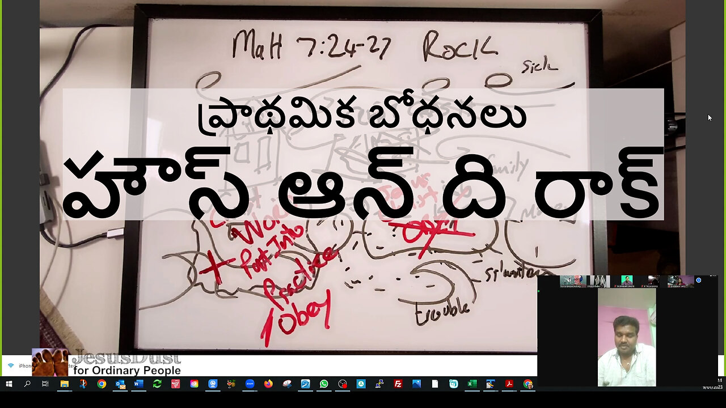This screenshot has width=726, height=408.
Task: Select second Zoom participant thumbnail
Action: (598, 281)
